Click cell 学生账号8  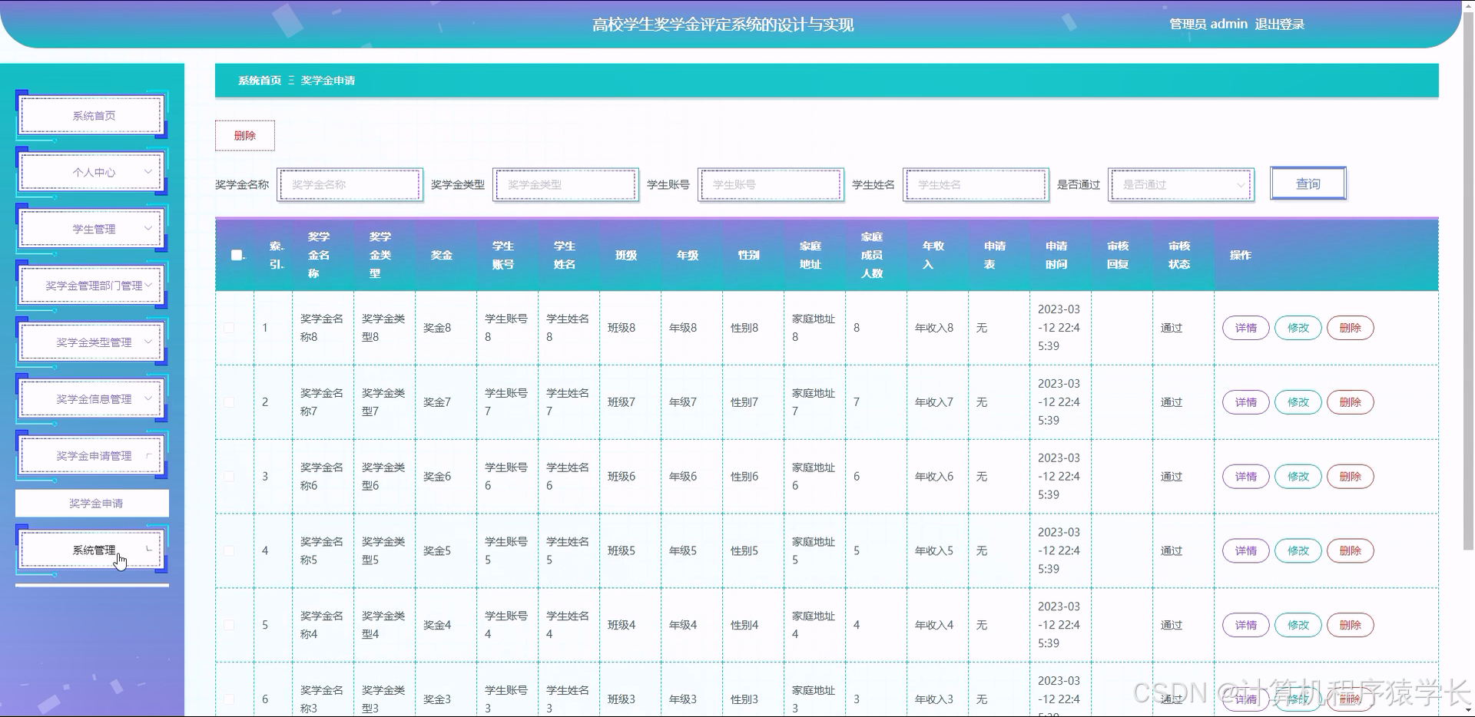[x=506, y=328]
